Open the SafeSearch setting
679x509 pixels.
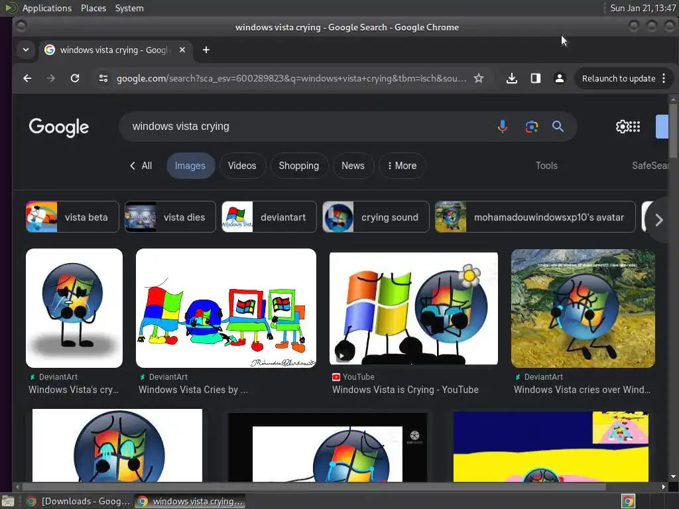coord(650,166)
